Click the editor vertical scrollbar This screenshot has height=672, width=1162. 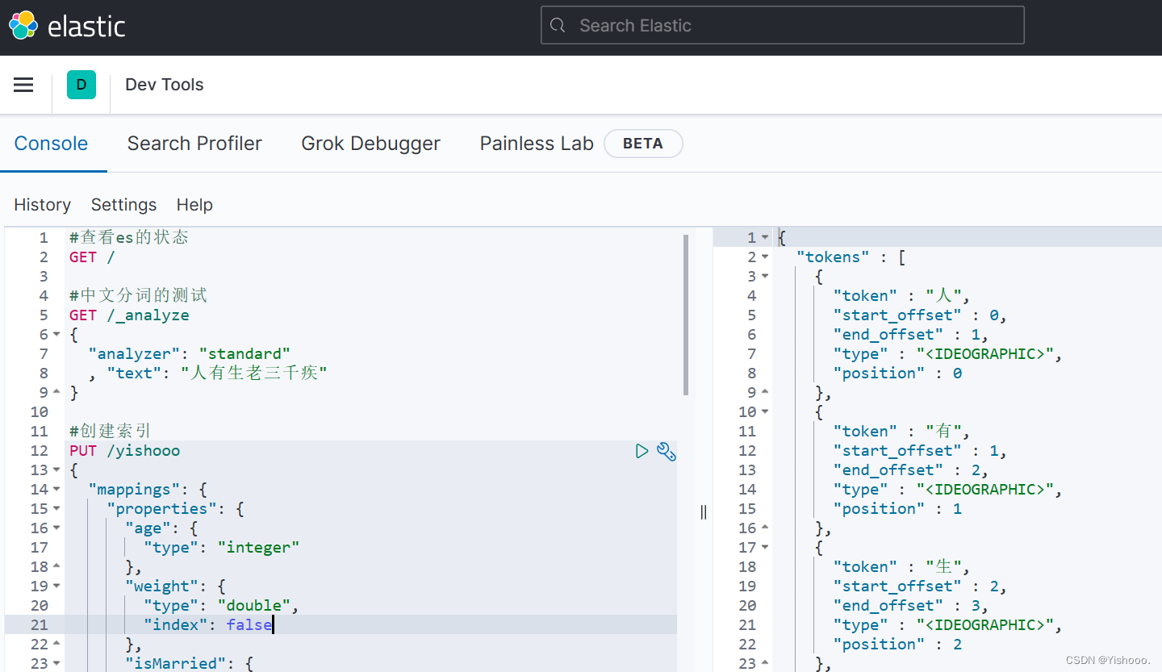(x=686, y=315)
